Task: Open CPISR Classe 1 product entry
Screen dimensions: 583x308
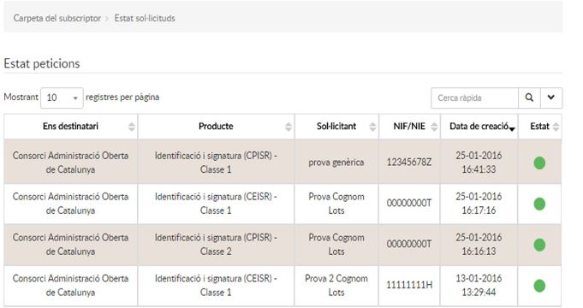Action: 216,163
